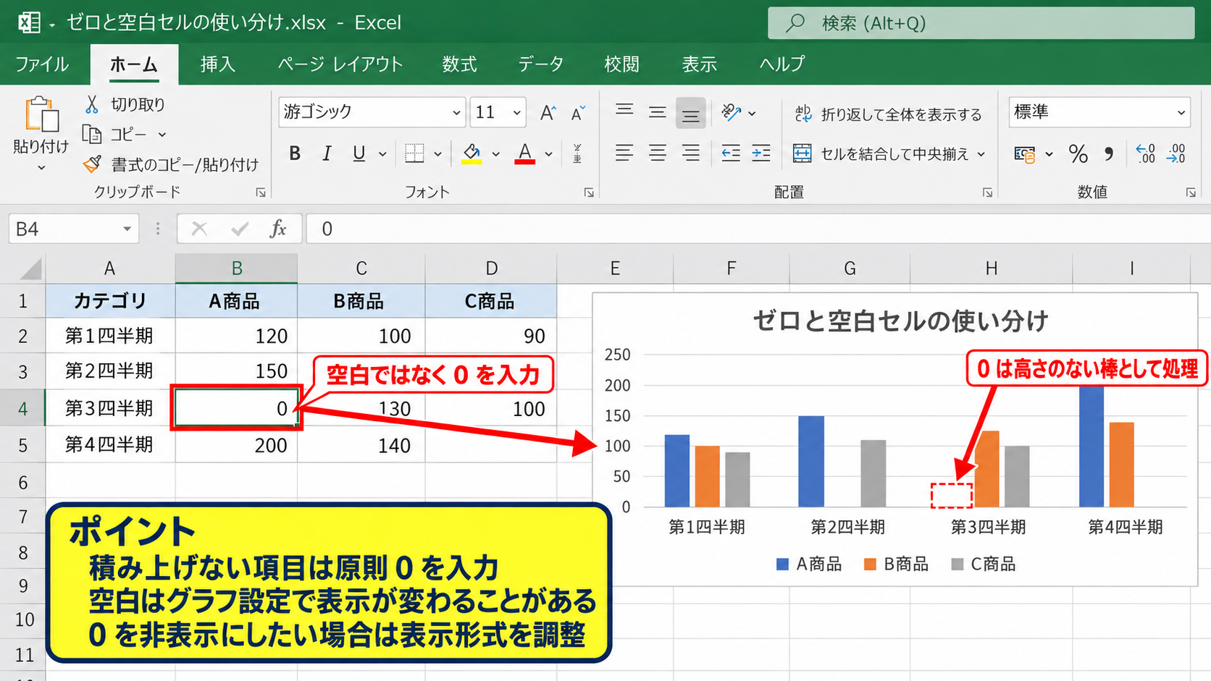Apply the cell borders icon
This screenshot has width=1211, height=681.
414,153
